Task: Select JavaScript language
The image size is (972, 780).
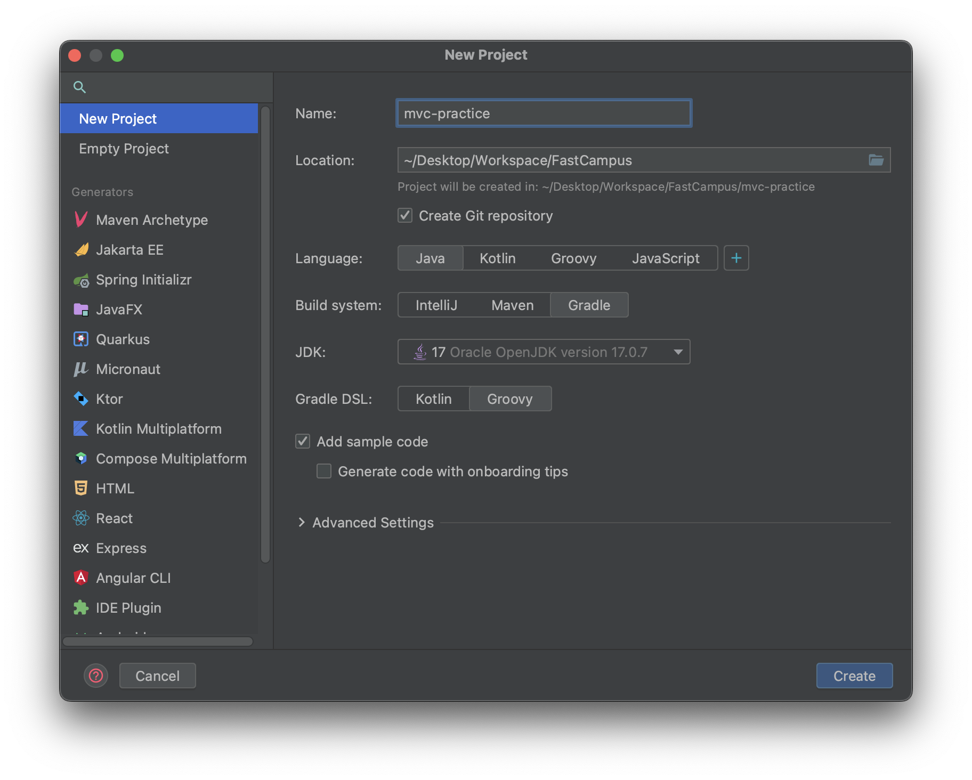Action: pos(666,258)
